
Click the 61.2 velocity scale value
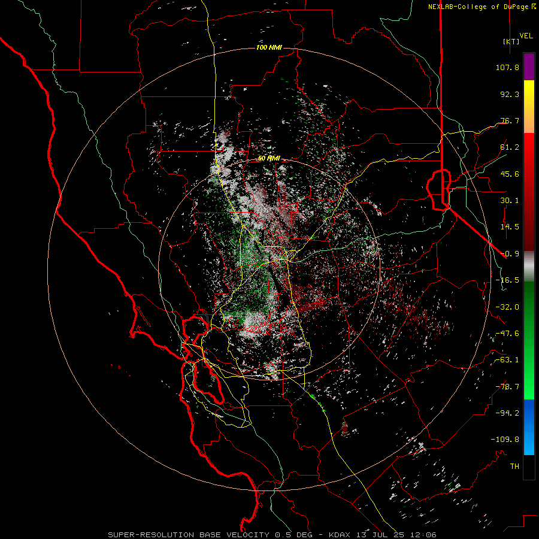[510, 147]
